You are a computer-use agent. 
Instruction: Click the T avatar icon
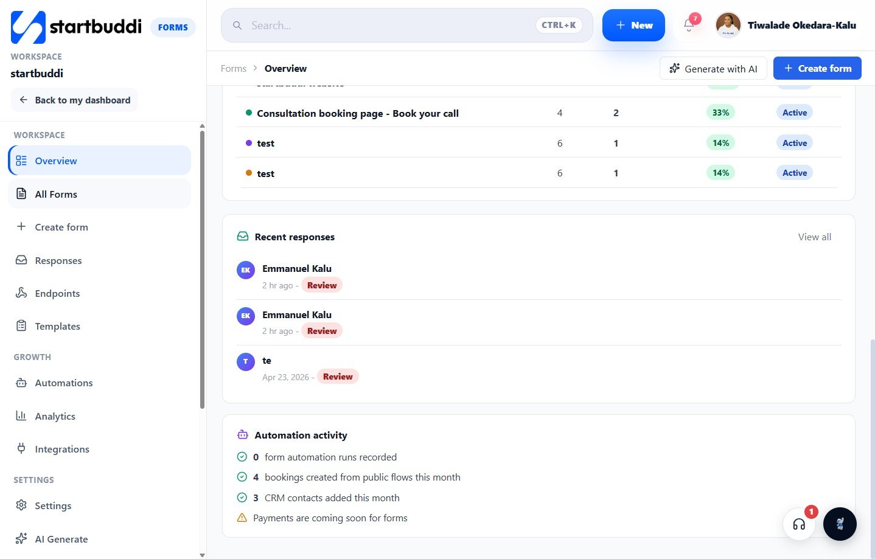(246, 361)
